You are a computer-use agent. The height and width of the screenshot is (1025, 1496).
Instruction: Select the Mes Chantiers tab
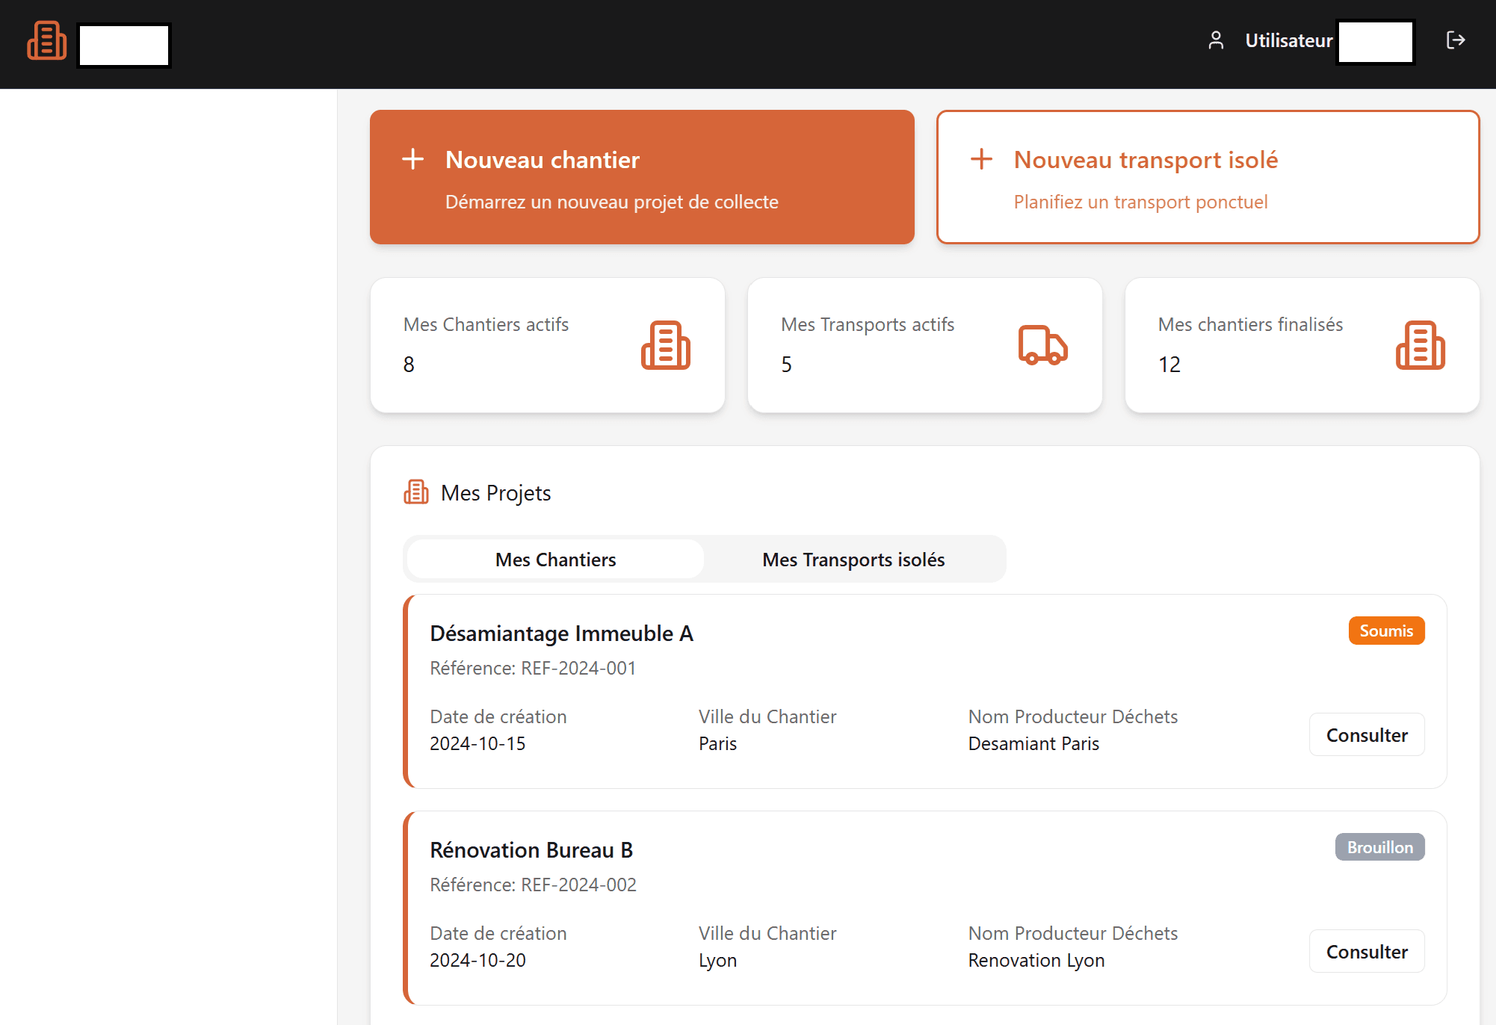[x=555, y=560]
